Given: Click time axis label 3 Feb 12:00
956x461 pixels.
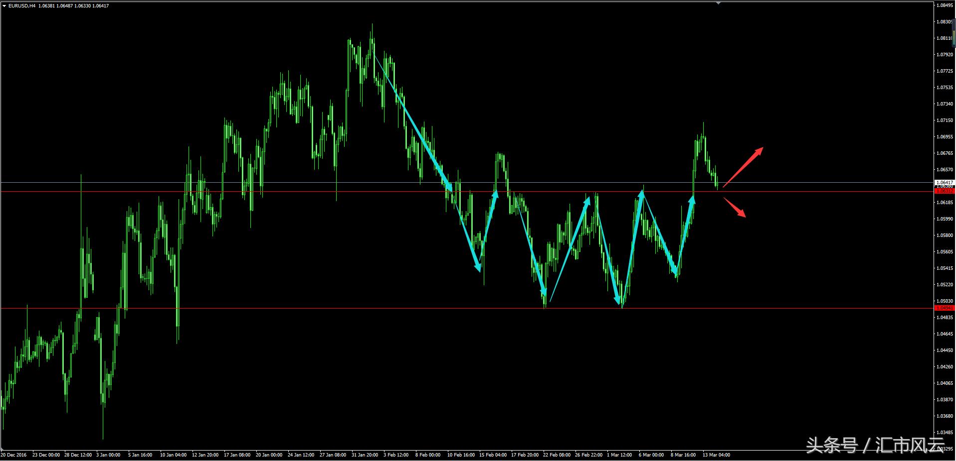Looking at the screenshot, I should [x=396, y=455].
